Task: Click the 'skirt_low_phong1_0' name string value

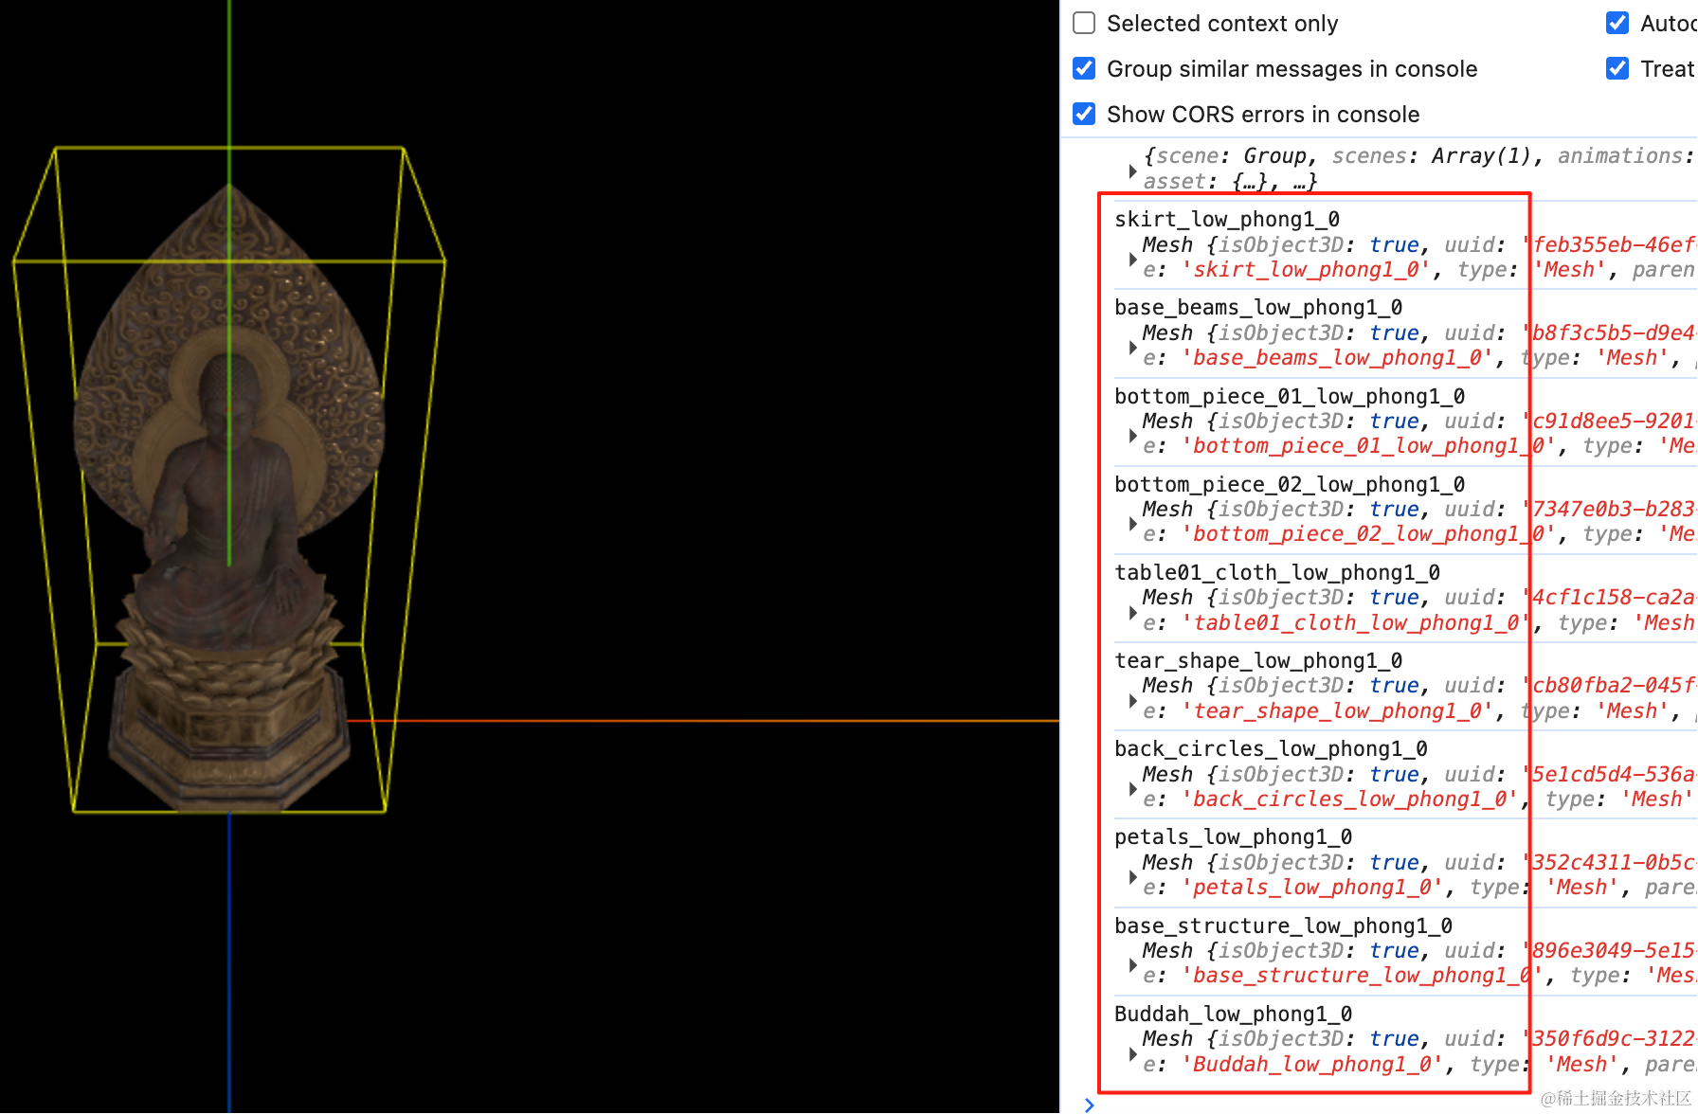Action: pyautogui.click(x=1308, y=270)
